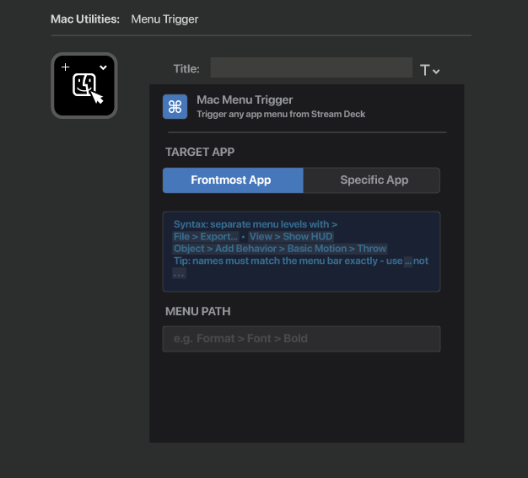Click the 'Syntax: separate menu levels with >' line
Viewport: 528px width, 478px height.
256,224
